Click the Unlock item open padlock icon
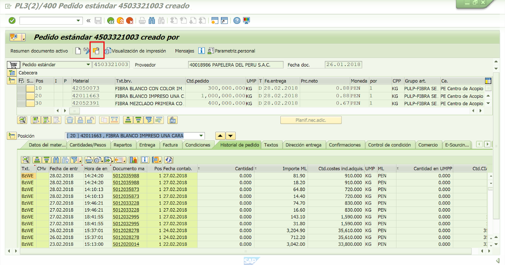 pos(90,120)
